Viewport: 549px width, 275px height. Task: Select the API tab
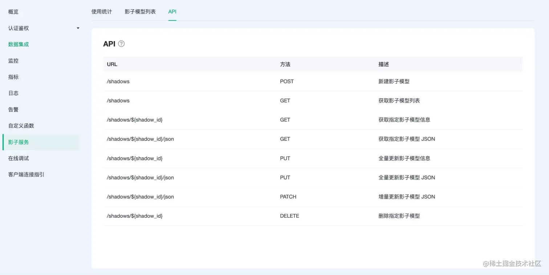[172, 12]
